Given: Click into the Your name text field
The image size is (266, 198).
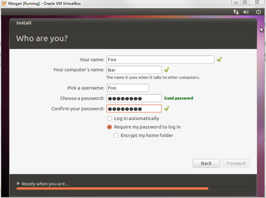Looking at the screenshot, I should pos(160,60).
